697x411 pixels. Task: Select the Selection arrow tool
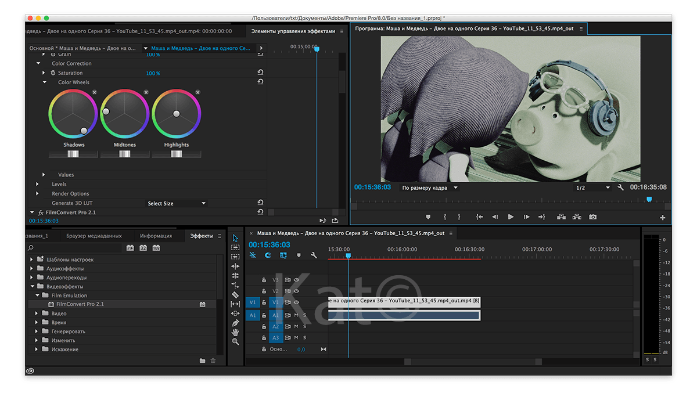(x=235, y=238)
